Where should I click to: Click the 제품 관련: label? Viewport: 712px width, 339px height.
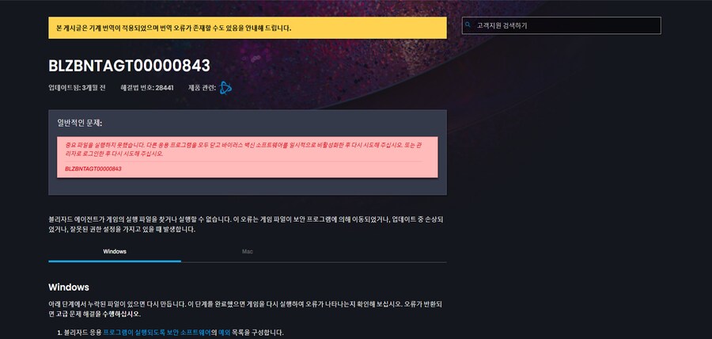[x=202, y=88]
